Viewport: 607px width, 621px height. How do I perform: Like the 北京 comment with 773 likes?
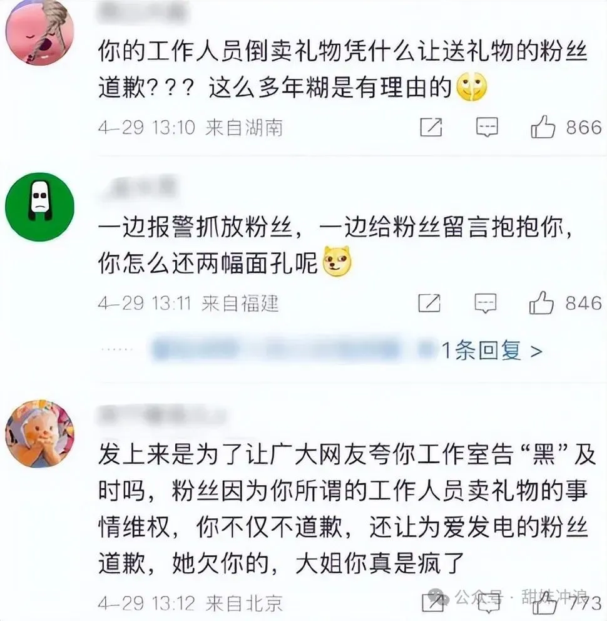tap(544, 603)
